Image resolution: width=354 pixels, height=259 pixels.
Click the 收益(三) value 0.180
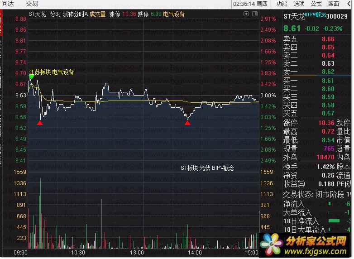tap(326, 184)
